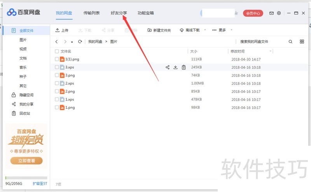Click the storage usage progress bar
The width and height of the screenshot is (311, 192).
point(26,178)
